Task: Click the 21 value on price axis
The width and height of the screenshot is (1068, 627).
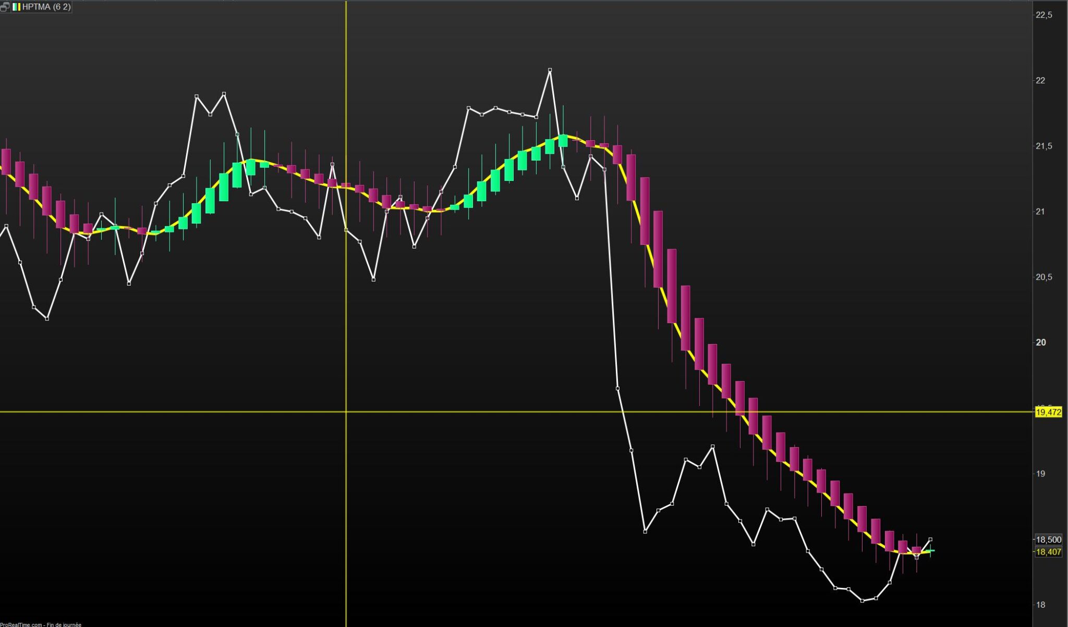Action: click(x=1040, y=212)
